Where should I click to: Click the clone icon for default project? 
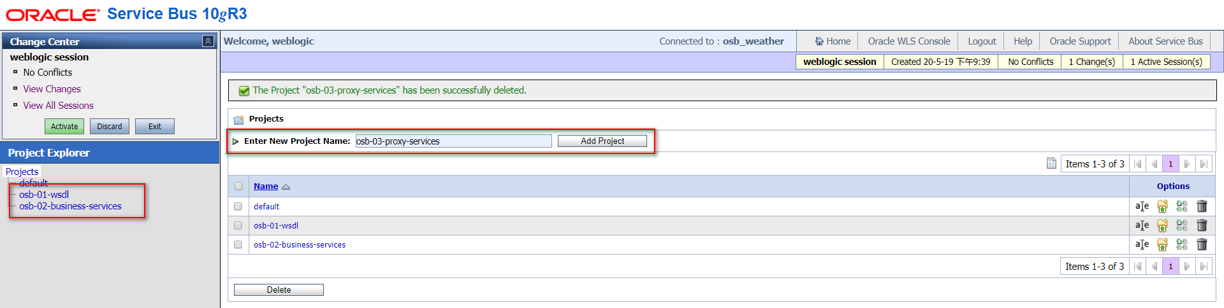tap(1182, 206)
